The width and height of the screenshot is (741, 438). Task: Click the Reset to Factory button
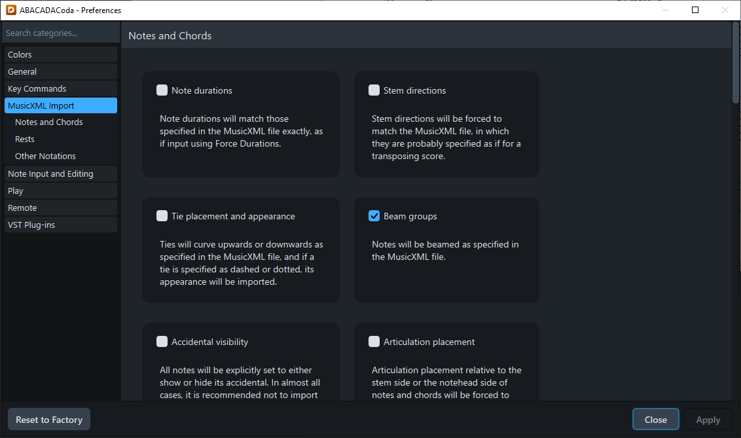[48, 419]
